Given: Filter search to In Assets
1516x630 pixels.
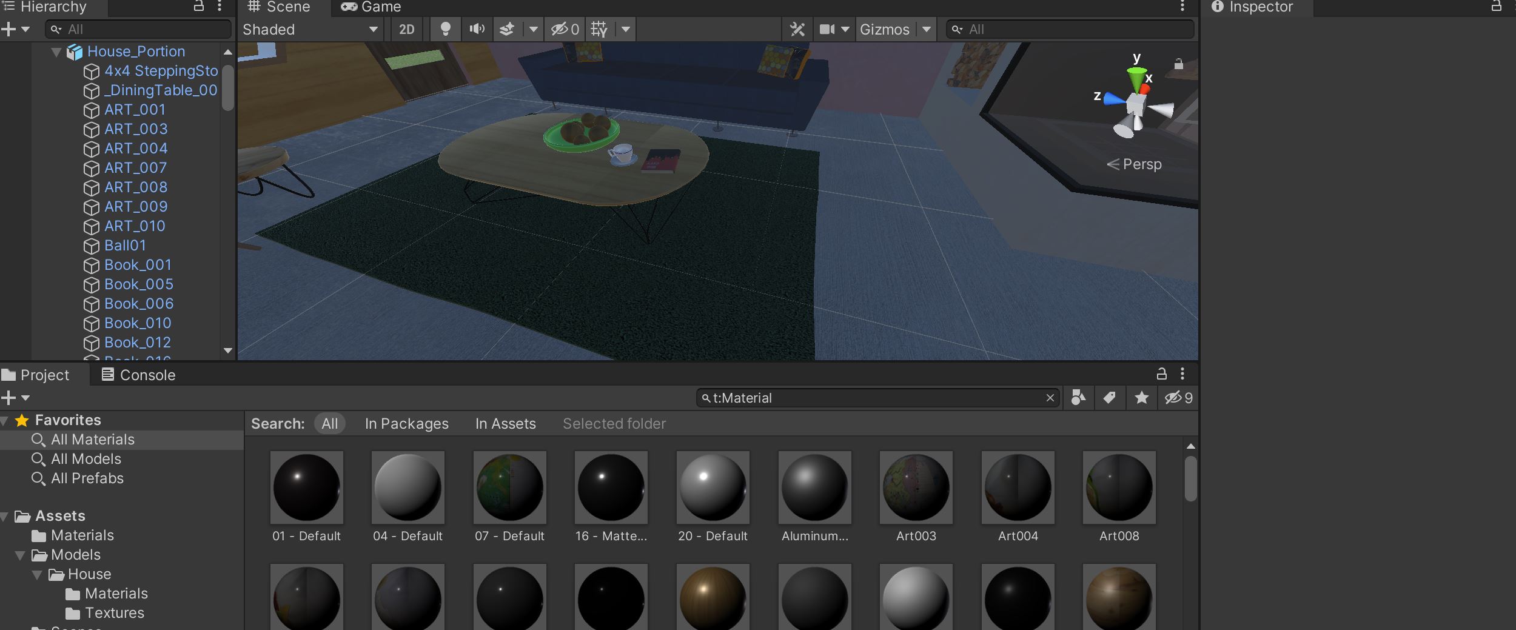Looking at the screenshot, I should coord(505,423).
